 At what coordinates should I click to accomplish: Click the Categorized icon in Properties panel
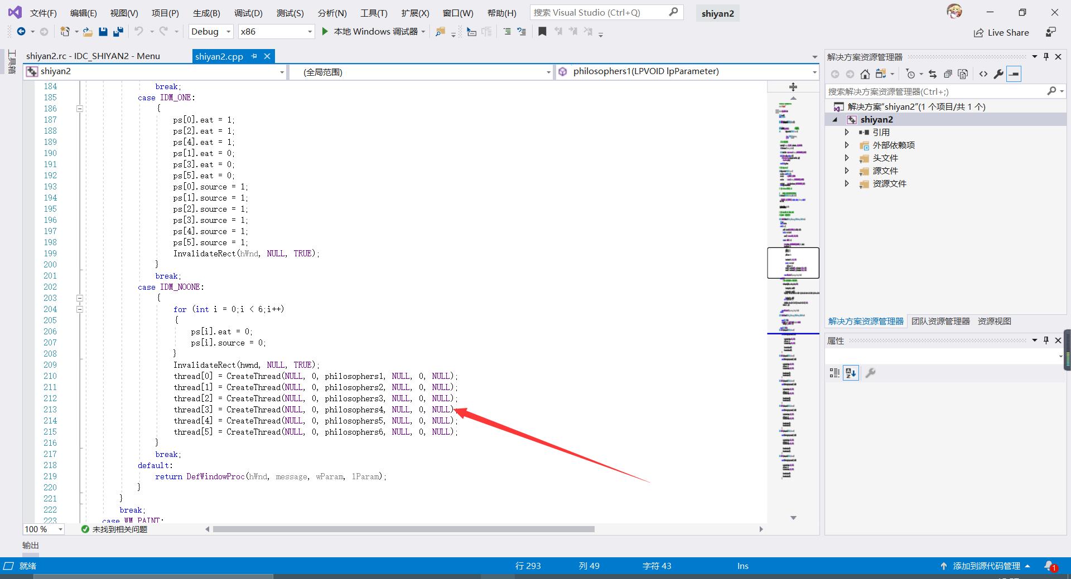click(x=834, y=373)
